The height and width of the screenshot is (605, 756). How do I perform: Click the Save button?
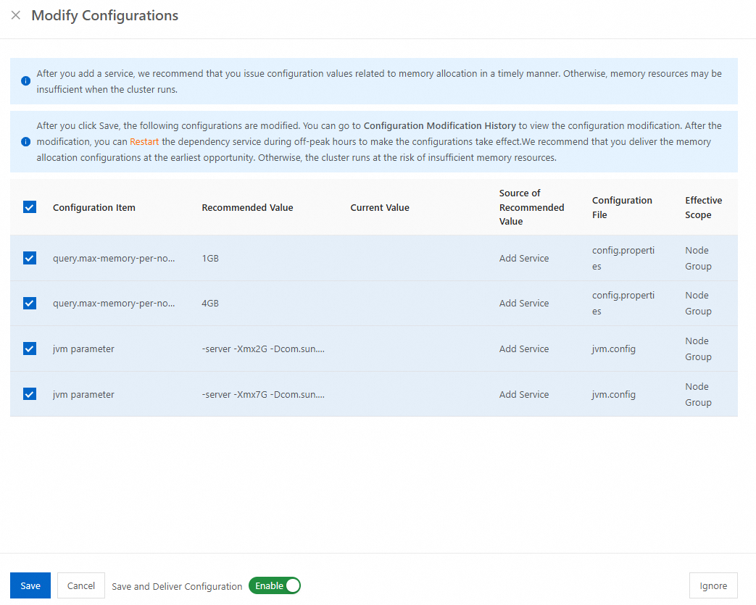click(x=30, y=585)
